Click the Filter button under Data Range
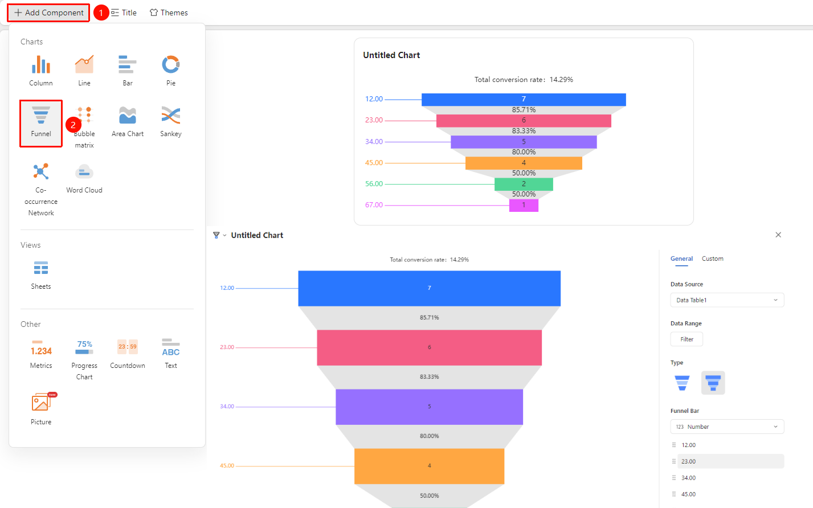This screenshot has height=508, width=813. [x=687, y=339]
